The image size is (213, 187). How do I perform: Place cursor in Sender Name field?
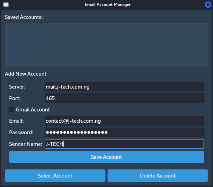click(124, 144)
